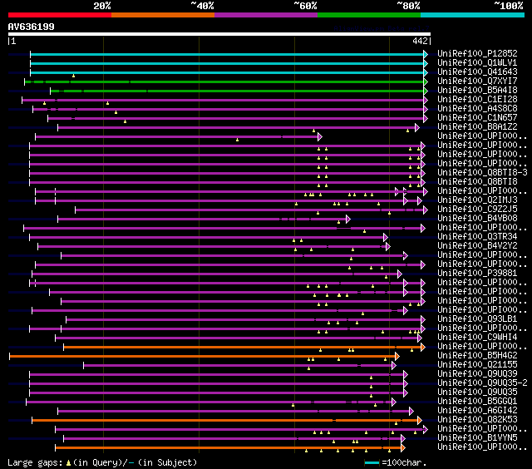Select the UniRef100_B4VB08 label
The height and width of the screenshot is (469, 532).
click(x=477, y=219)
